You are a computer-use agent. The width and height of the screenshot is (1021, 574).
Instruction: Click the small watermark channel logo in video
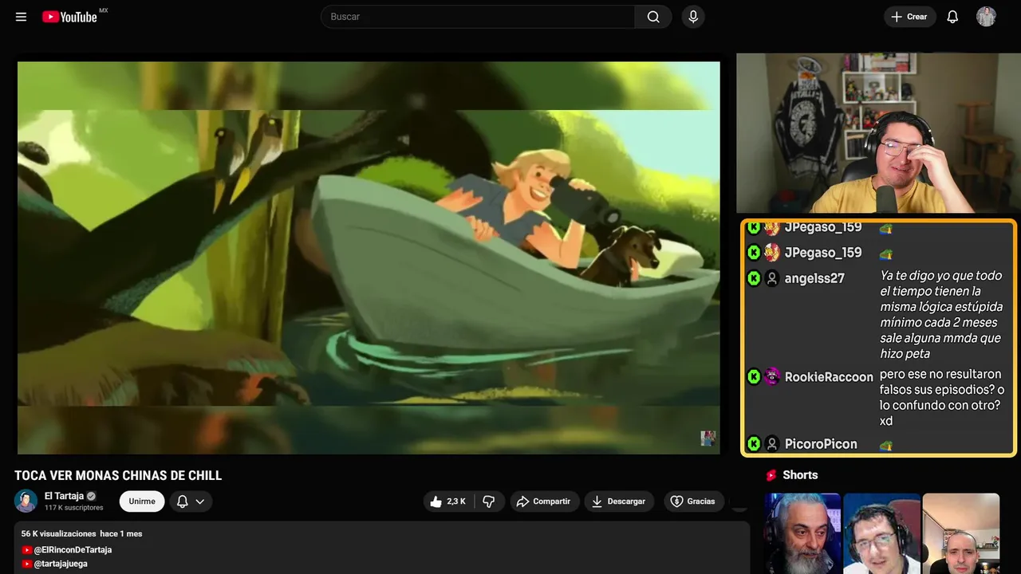(708, 438)
